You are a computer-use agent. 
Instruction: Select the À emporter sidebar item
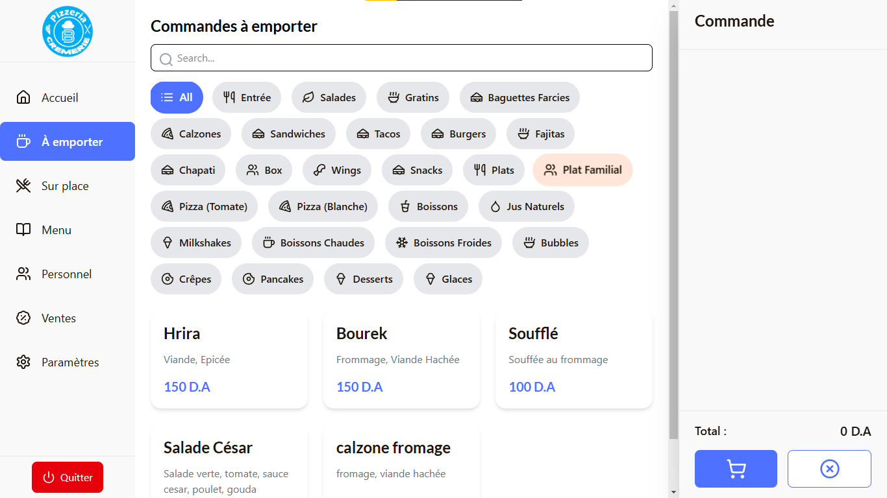(x=68, y=142)
